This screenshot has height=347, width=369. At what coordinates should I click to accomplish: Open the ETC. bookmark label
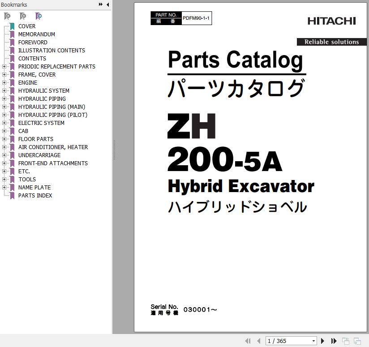point(24,171)
